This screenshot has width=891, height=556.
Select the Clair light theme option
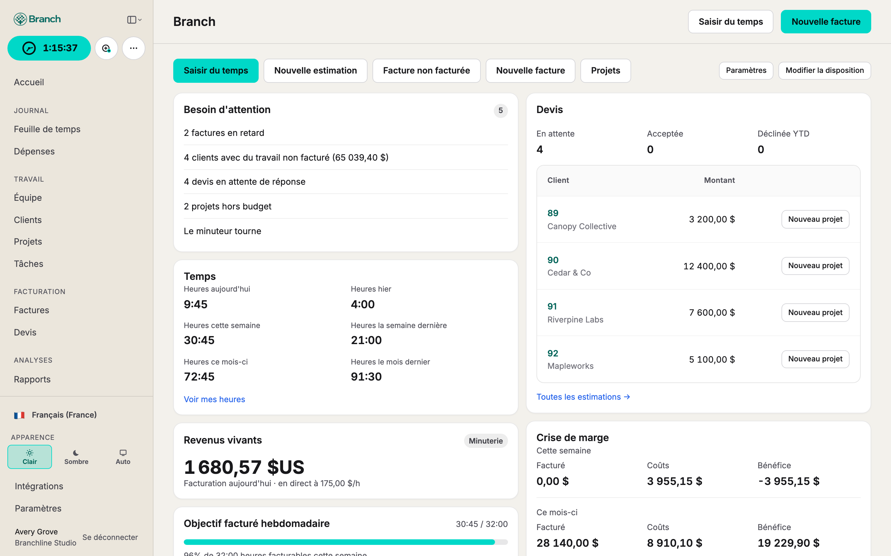[30, 457]
